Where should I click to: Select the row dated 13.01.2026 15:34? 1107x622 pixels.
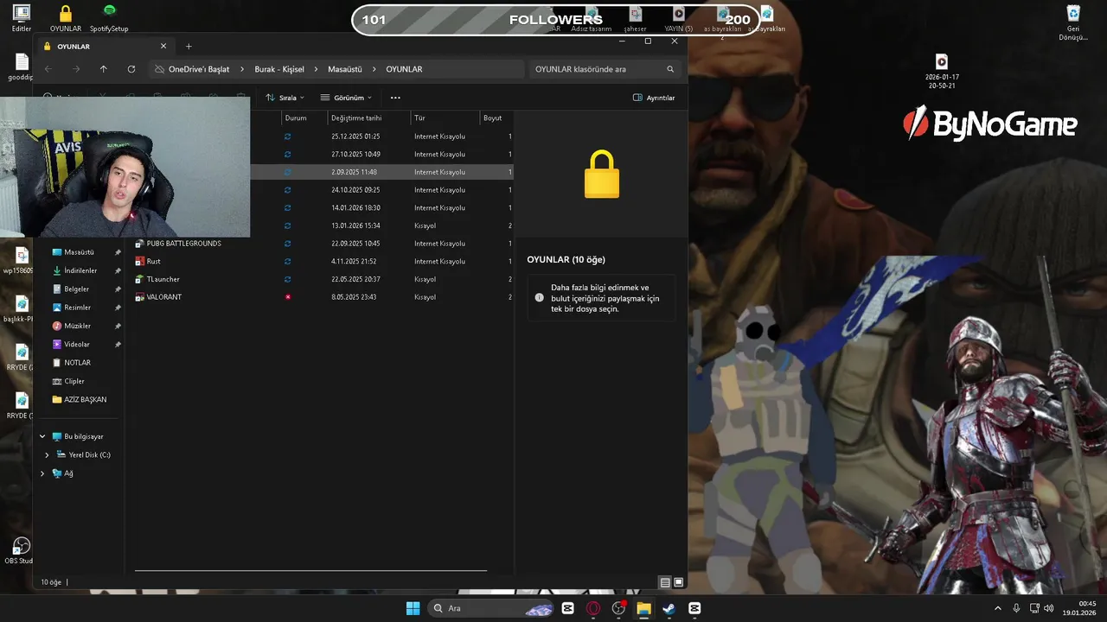381,225
